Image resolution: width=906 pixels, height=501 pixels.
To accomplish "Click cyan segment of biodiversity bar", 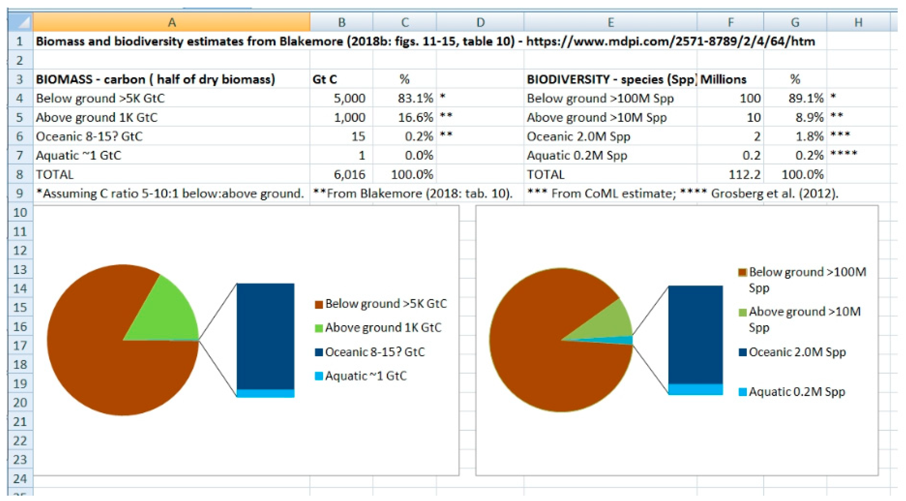I will (695, 389).
